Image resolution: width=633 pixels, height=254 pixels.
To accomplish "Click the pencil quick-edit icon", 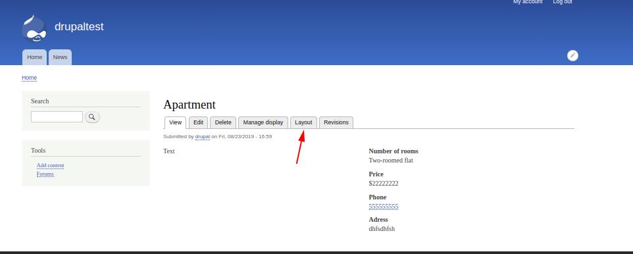I will pos(572,56).
